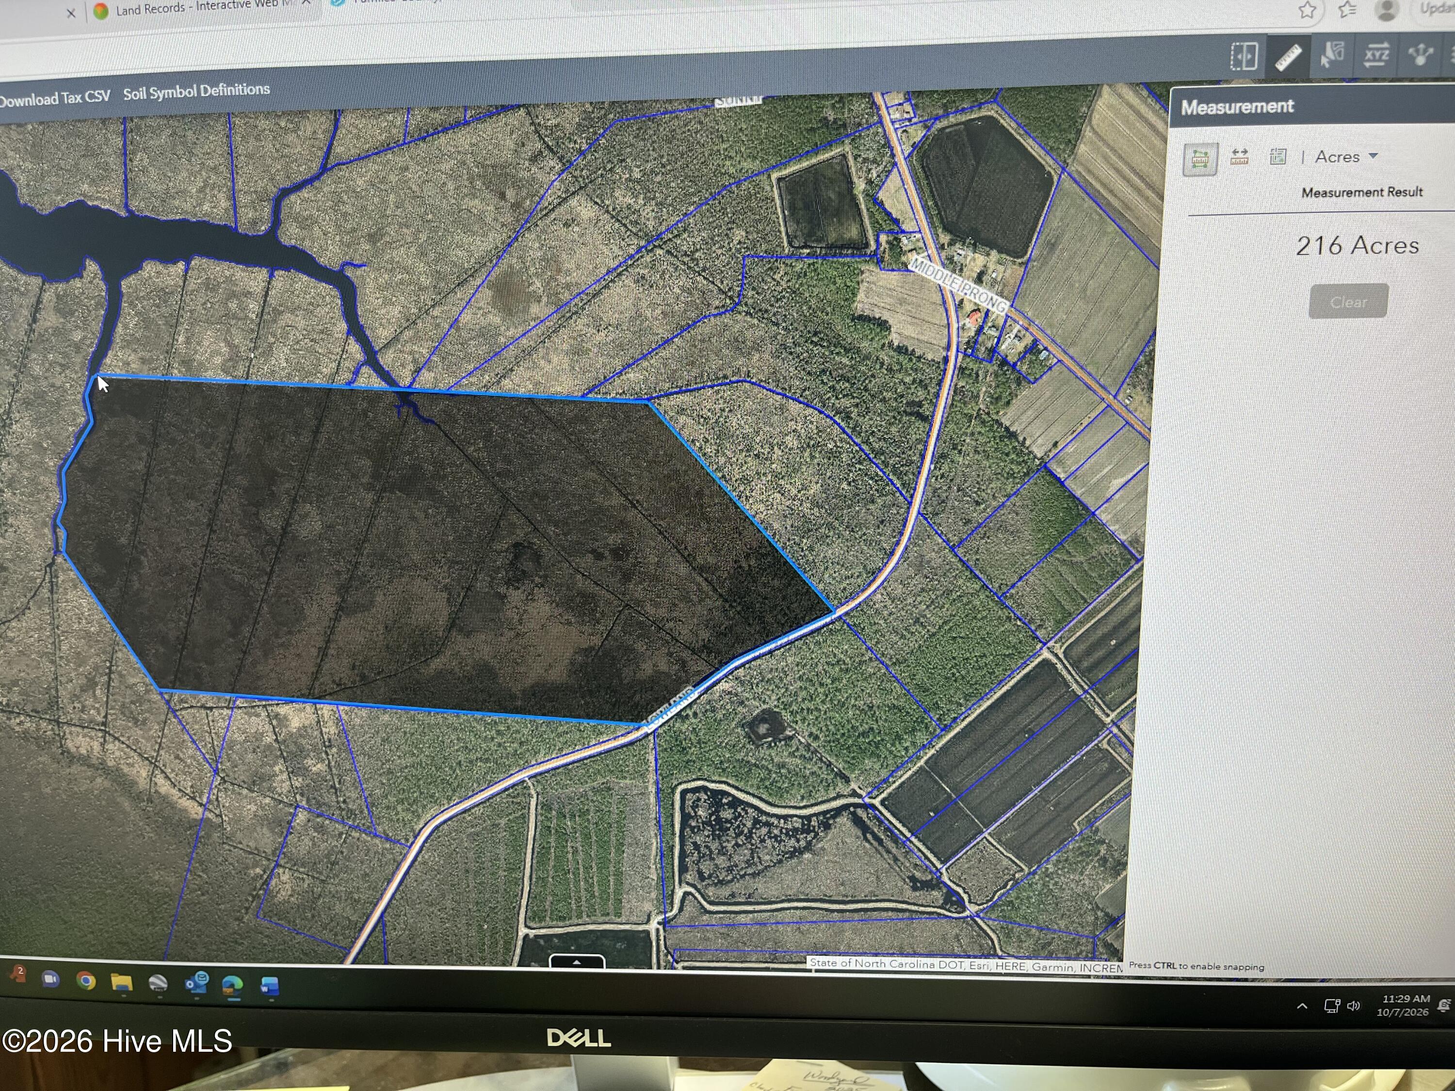Click the 216 Acres result text
Screen dimensions: 1455x1091
pyautogui.click(x=1357, y=246)
